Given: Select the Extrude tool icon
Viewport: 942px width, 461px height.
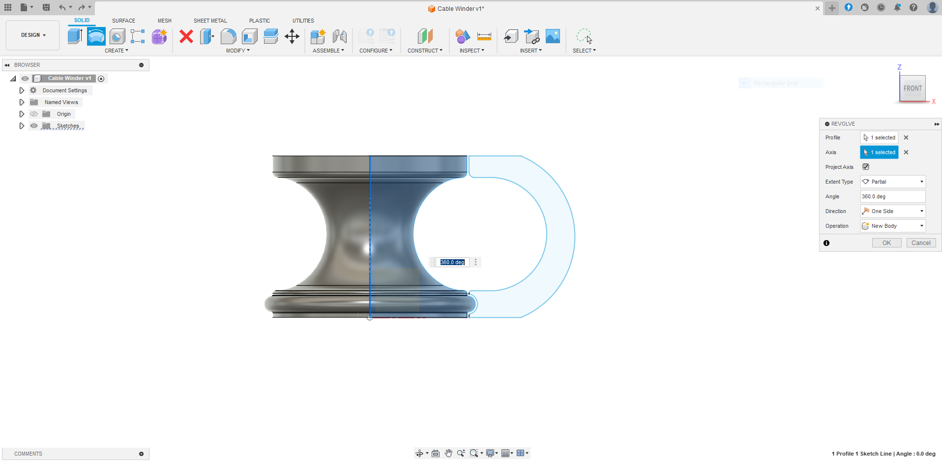Looking at the screenshot, I should 75,36.
